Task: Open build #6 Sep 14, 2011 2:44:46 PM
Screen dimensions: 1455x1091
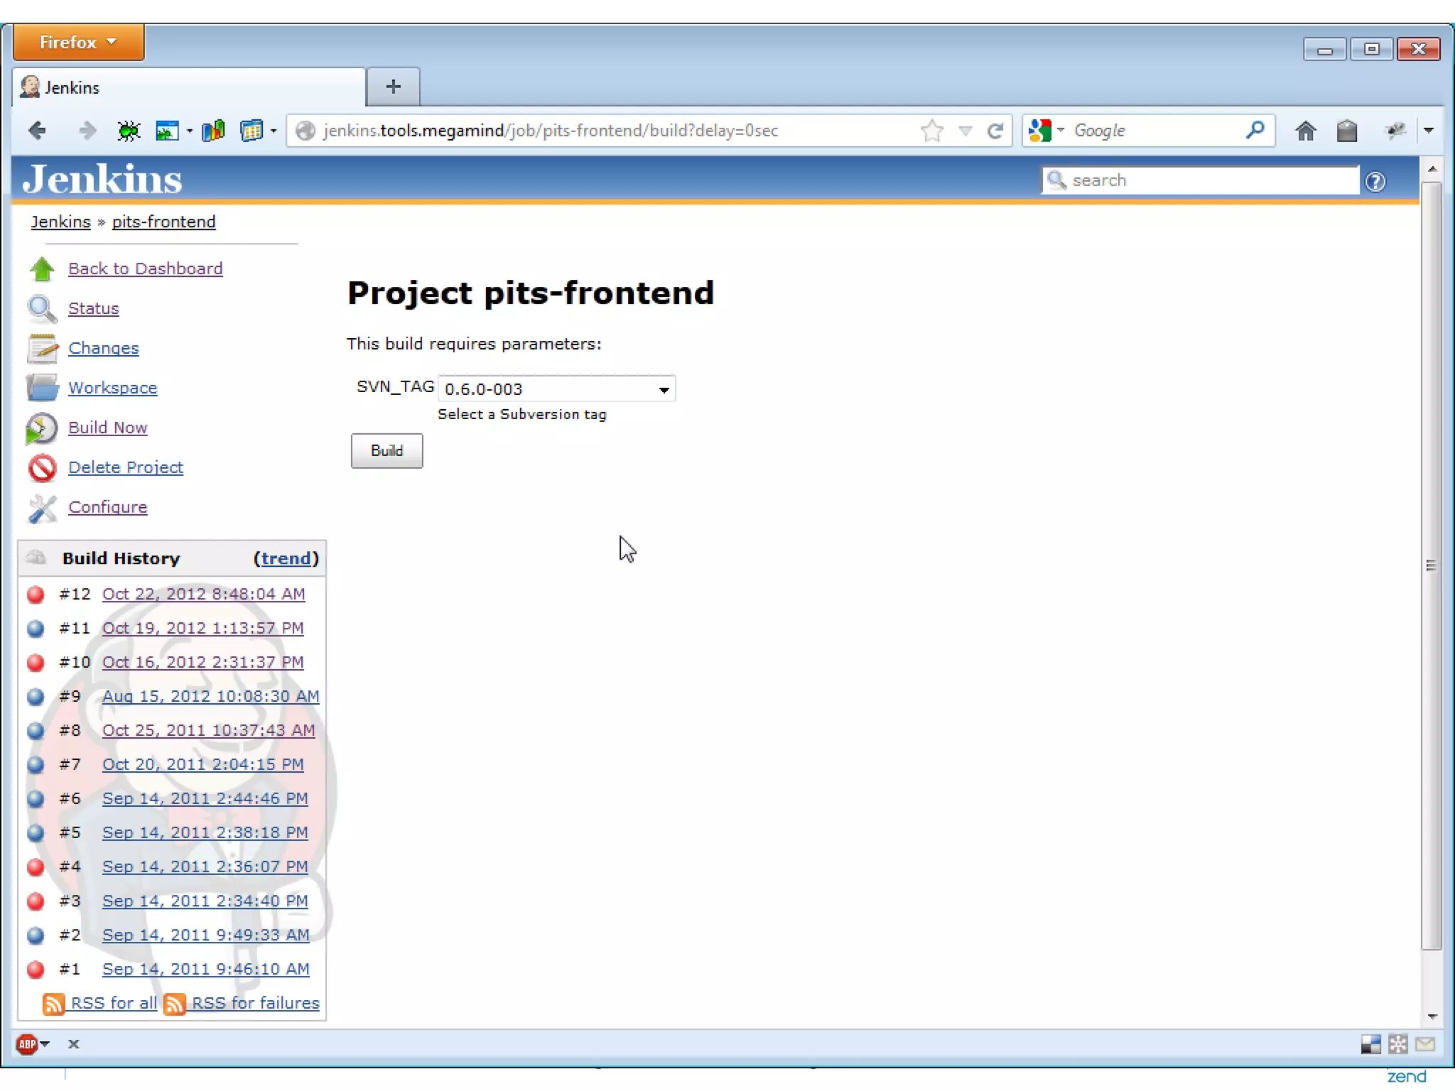Action: (x=205, y=798)
